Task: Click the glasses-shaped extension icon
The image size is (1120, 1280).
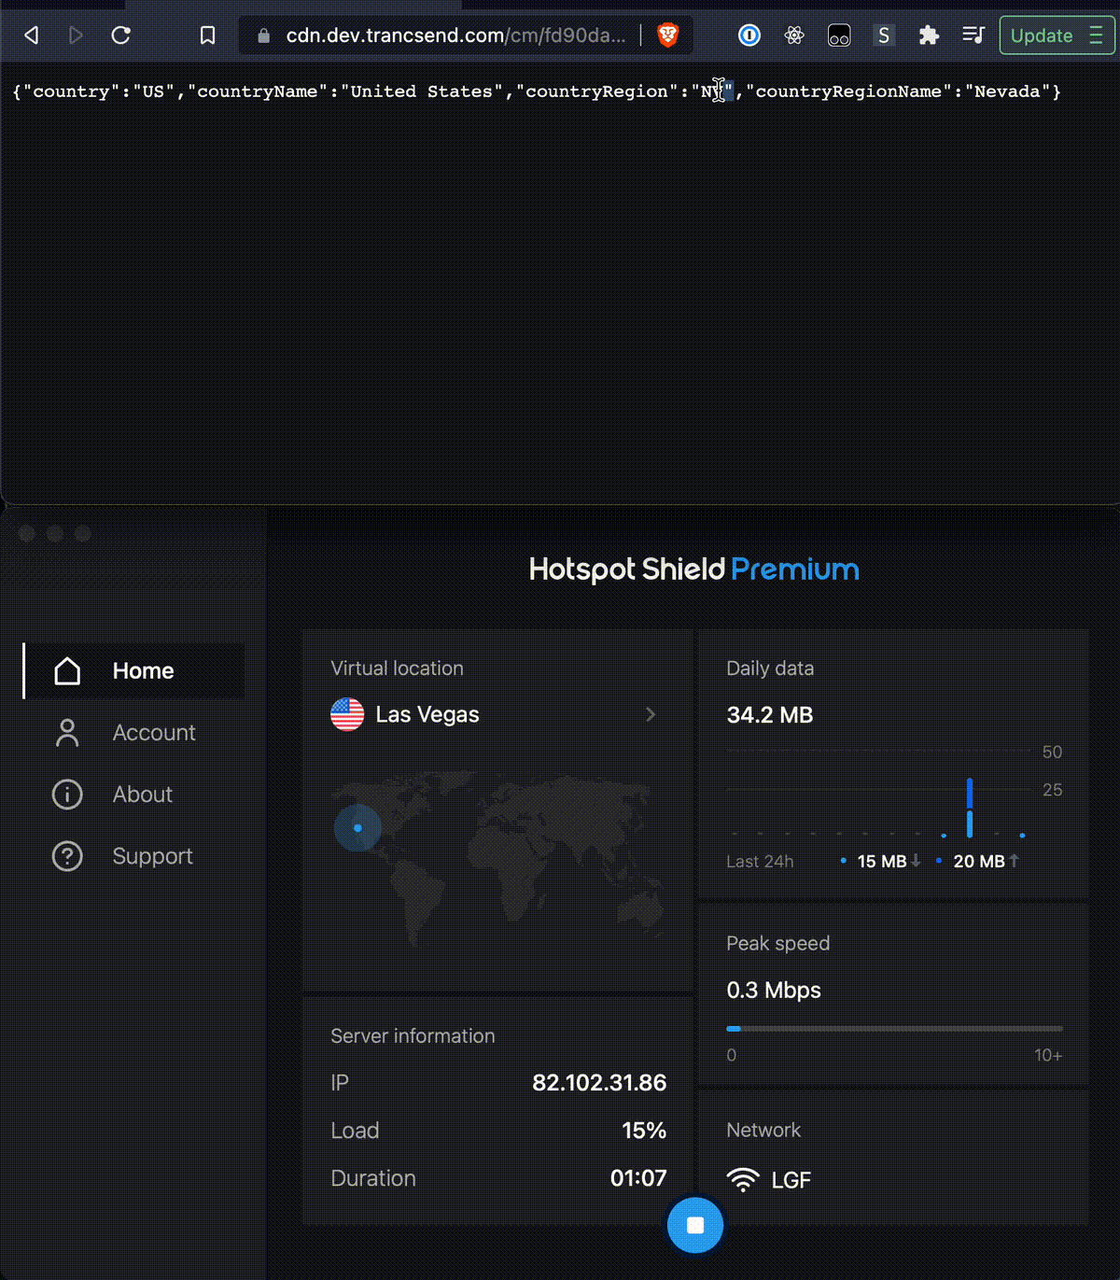Action: pos(839,35)
